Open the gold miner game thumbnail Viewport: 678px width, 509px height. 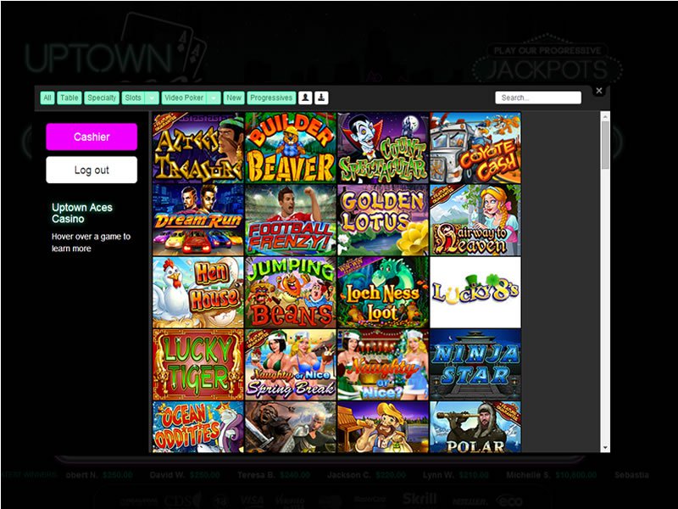point(383,427)
